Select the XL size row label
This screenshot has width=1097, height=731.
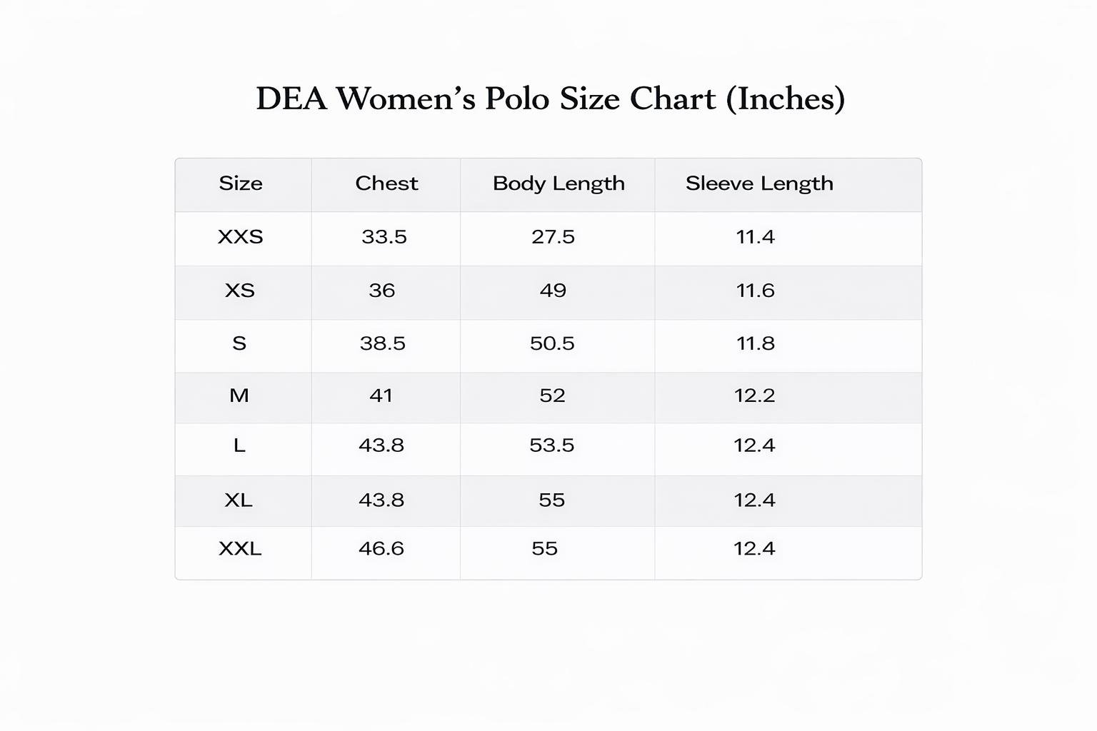coord(239,500)
